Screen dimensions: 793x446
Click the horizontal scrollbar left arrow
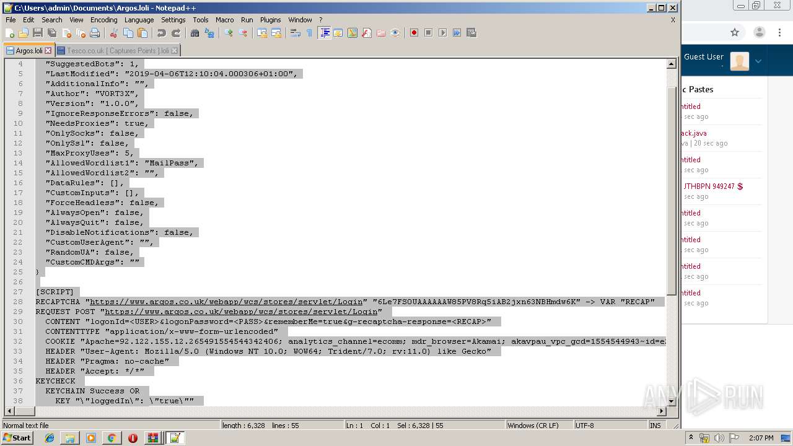pos(10,411)
